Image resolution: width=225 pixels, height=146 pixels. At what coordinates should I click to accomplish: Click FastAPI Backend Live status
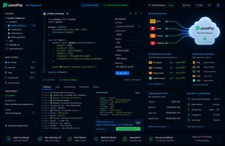point(161,5)
